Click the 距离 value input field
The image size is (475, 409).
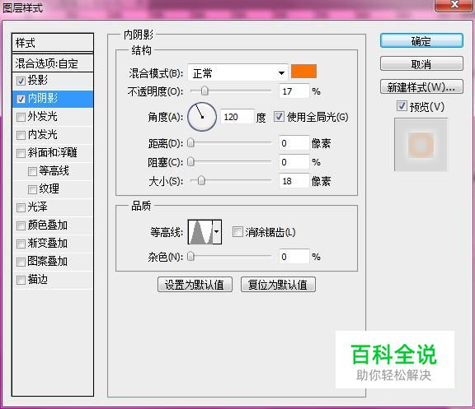[294, 143]
